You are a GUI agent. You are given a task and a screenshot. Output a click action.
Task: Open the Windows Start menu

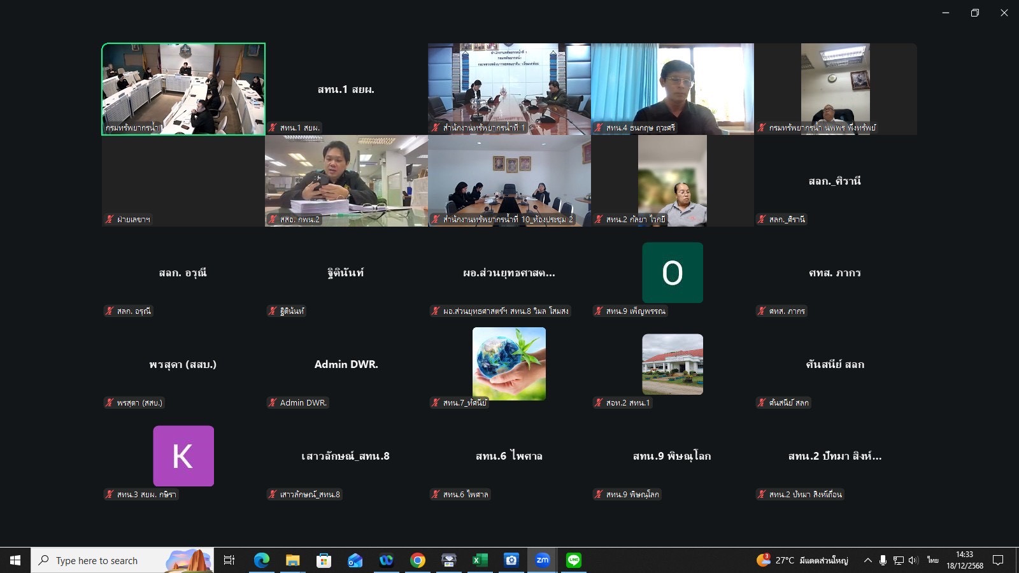(15, 560)
